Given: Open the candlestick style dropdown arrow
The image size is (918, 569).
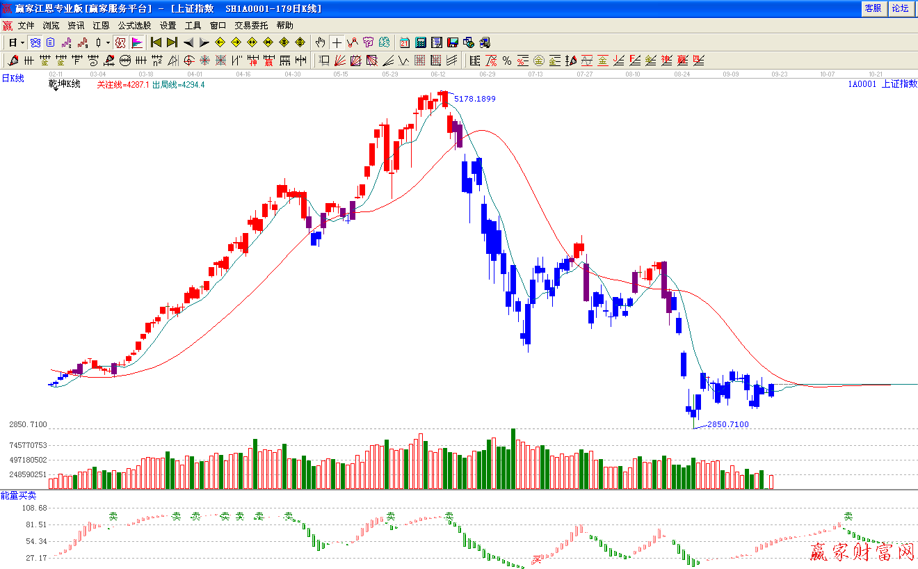Looking at the screenshot, I should pos(108,42).
